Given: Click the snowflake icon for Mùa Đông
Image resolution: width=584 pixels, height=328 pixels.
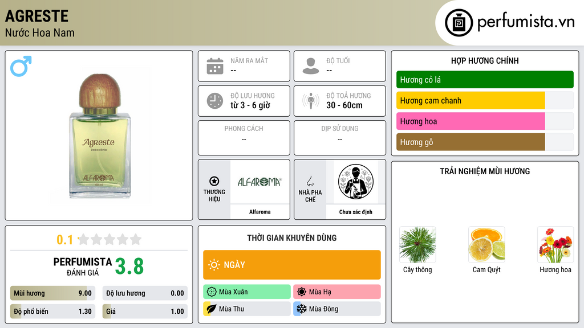Looking at the screenshot, I should click(302, 309).
